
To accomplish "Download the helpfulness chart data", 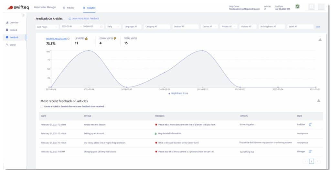I will tap(320, 39).
